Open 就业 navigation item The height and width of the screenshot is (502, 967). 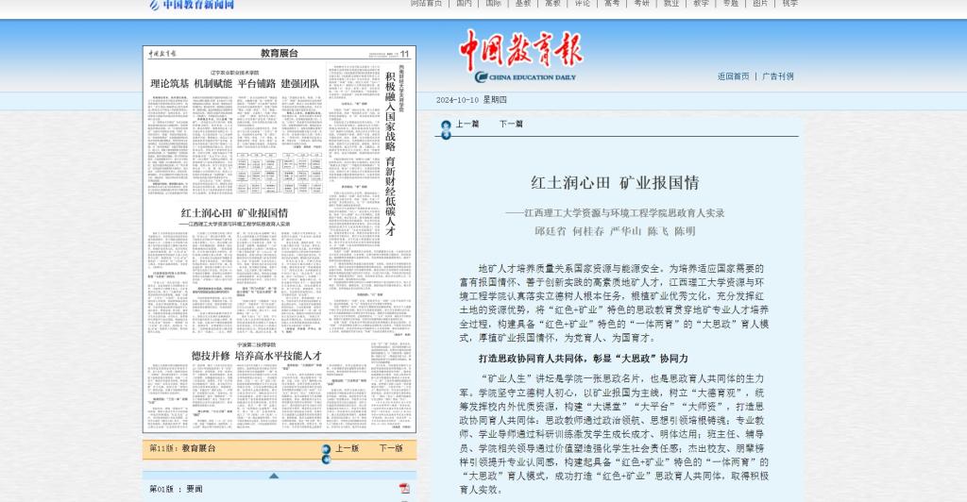(x=670, y=4)
